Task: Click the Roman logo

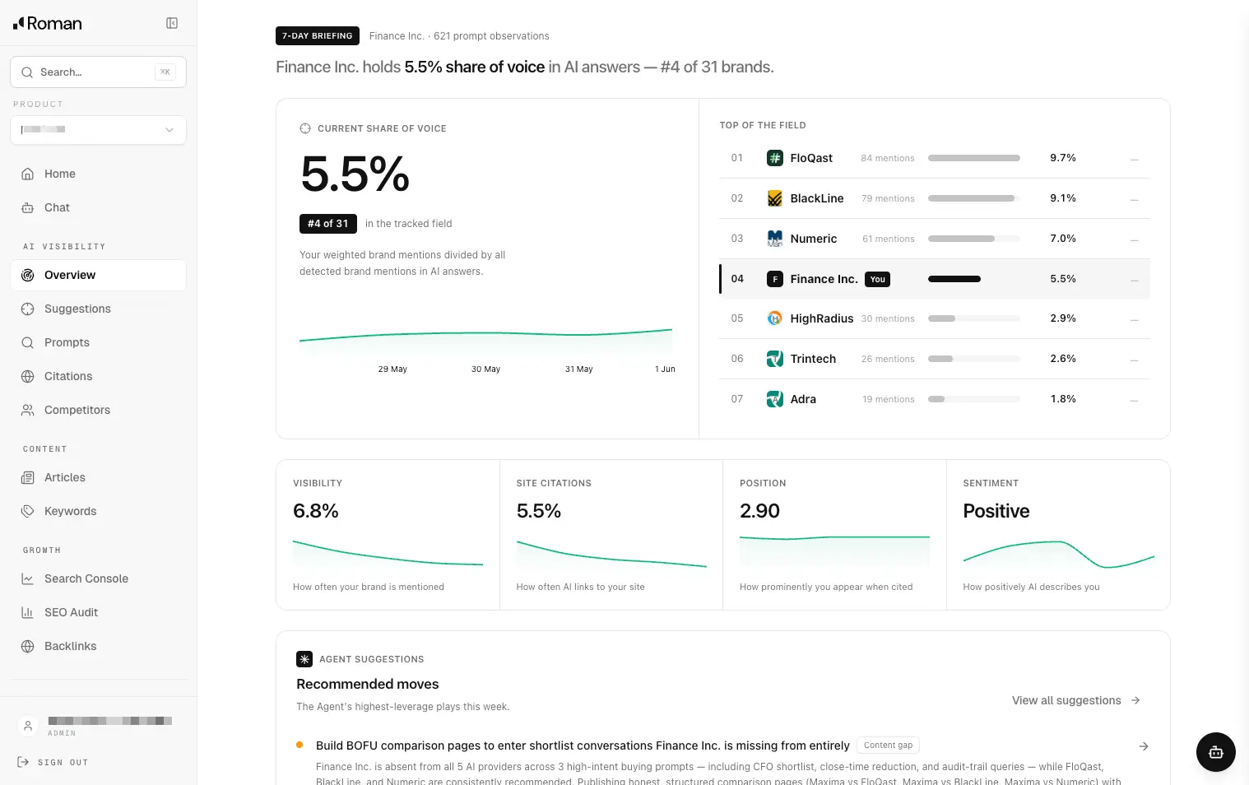Action: (x=48, y=23)
